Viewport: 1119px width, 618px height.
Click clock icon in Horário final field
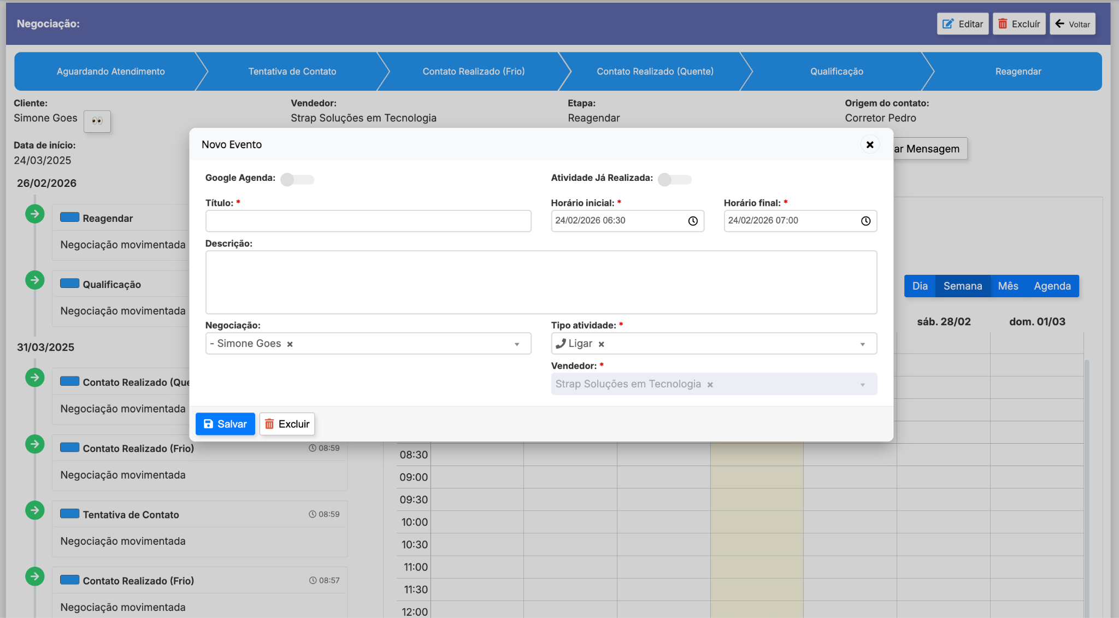pos(865,221)
